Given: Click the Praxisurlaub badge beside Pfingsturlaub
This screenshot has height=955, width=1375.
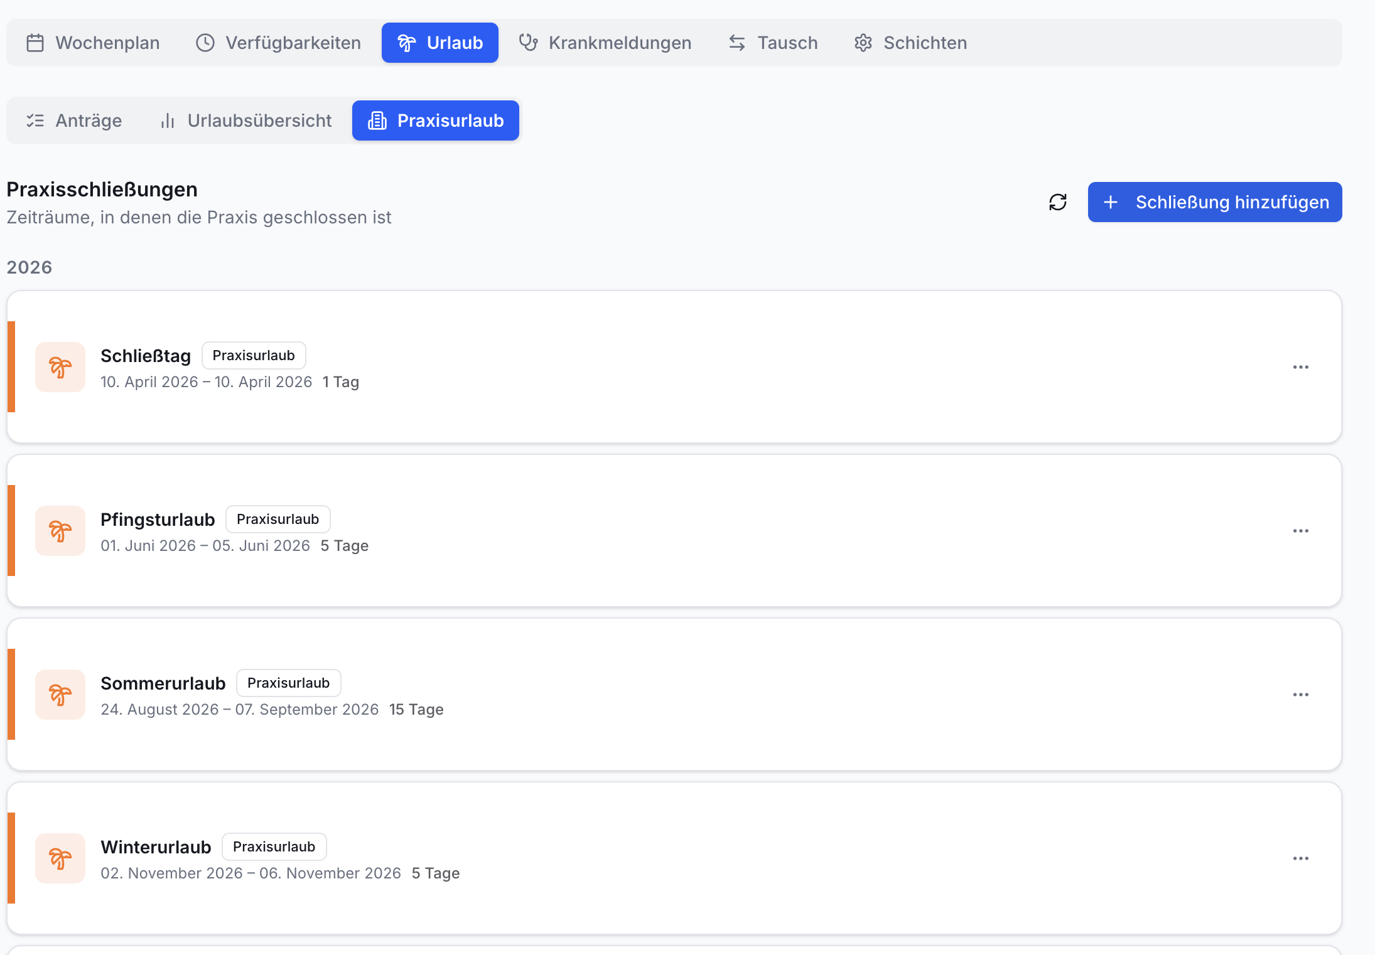Looking at the screenshot, I should (x=278, y=519).
